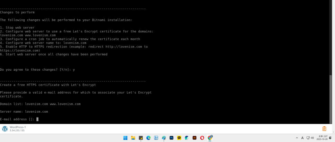Image resolution: width=335 pixels, height=142 pixels.
Task: Click the 'Configure a cron job' line
Action: click(70, 39)
